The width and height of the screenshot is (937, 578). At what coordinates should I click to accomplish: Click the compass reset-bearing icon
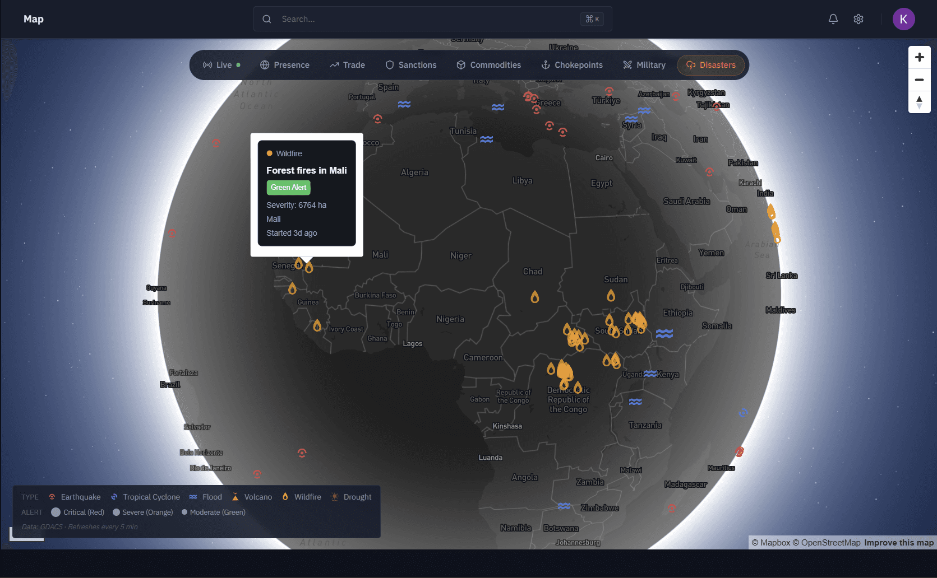pos(919,102)
